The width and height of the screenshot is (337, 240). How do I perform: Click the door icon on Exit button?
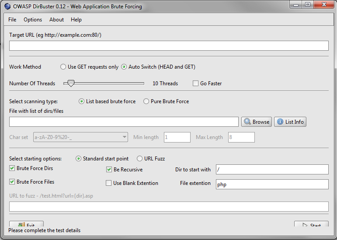coord(21,225)
